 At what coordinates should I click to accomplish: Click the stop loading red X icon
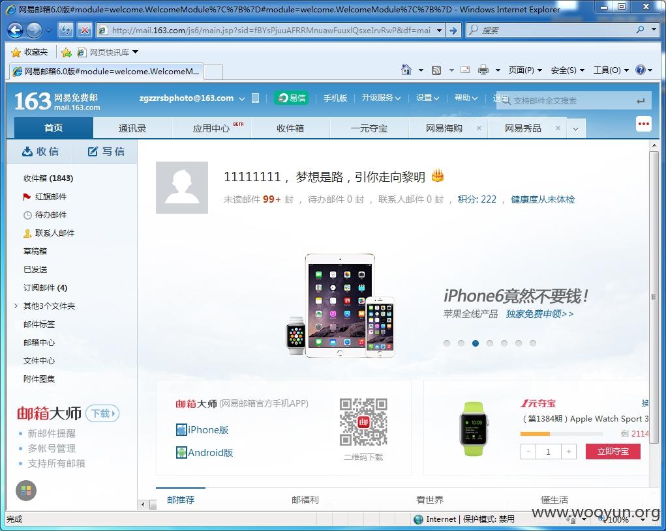85,30
